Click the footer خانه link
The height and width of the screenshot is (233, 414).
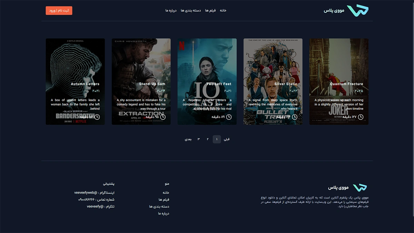coord(166,193)
